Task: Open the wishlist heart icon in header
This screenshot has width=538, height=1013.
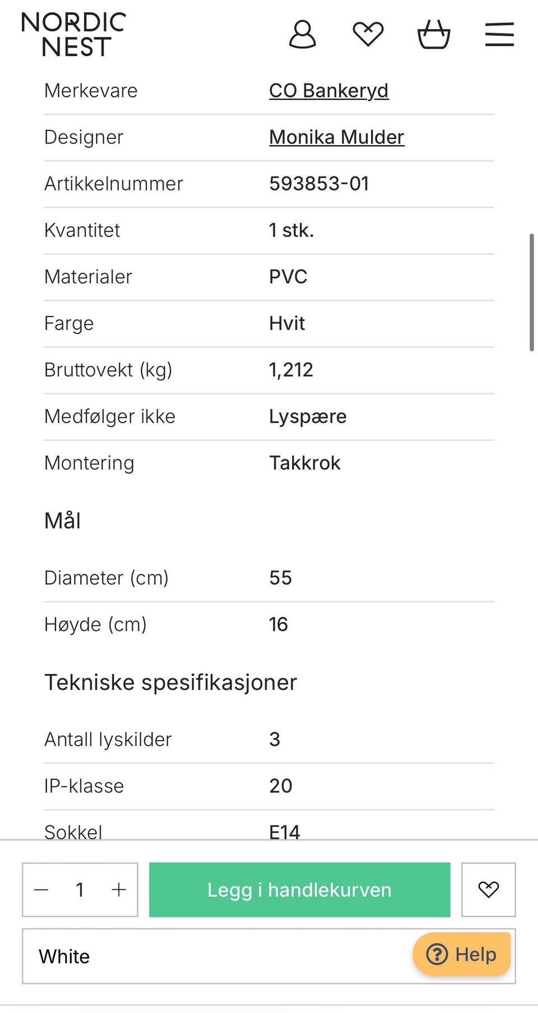Action: pyautogui.click(x=368, y=34)
